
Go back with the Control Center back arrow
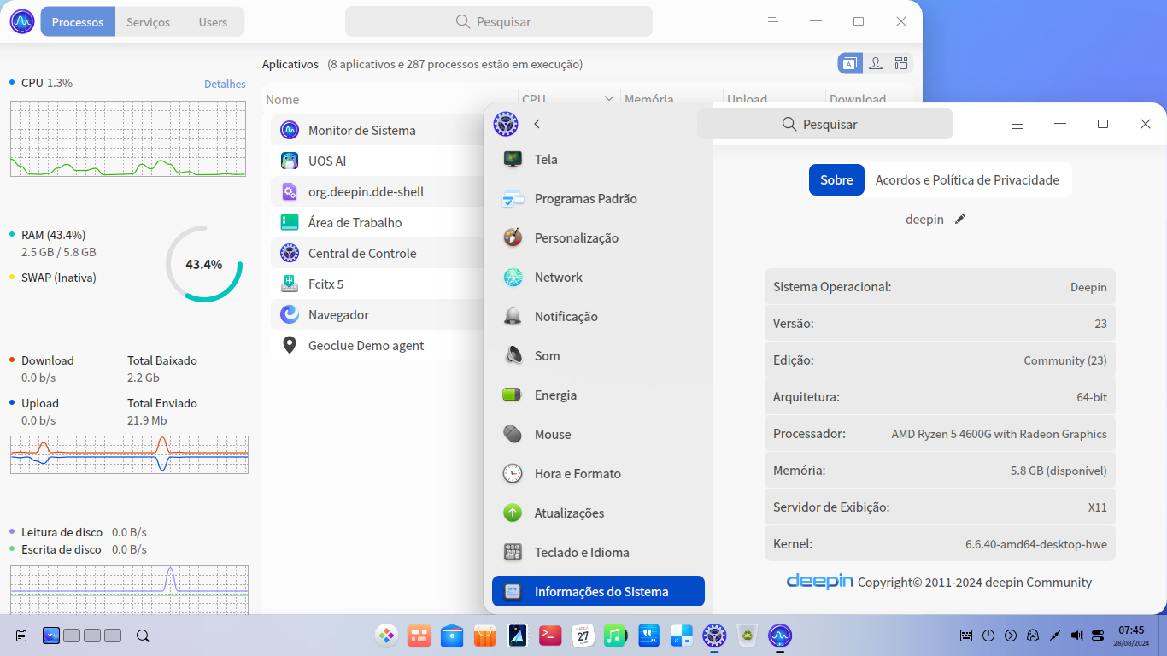[537, 124]
